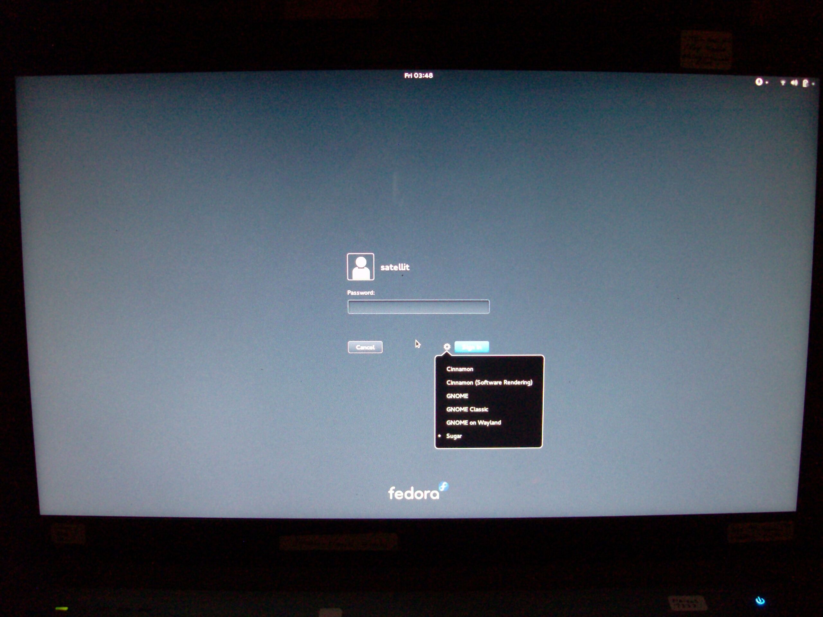Select the Sugar session option
Screen dimensions: 823x617
pyautogui.click(x=454, y=436)
